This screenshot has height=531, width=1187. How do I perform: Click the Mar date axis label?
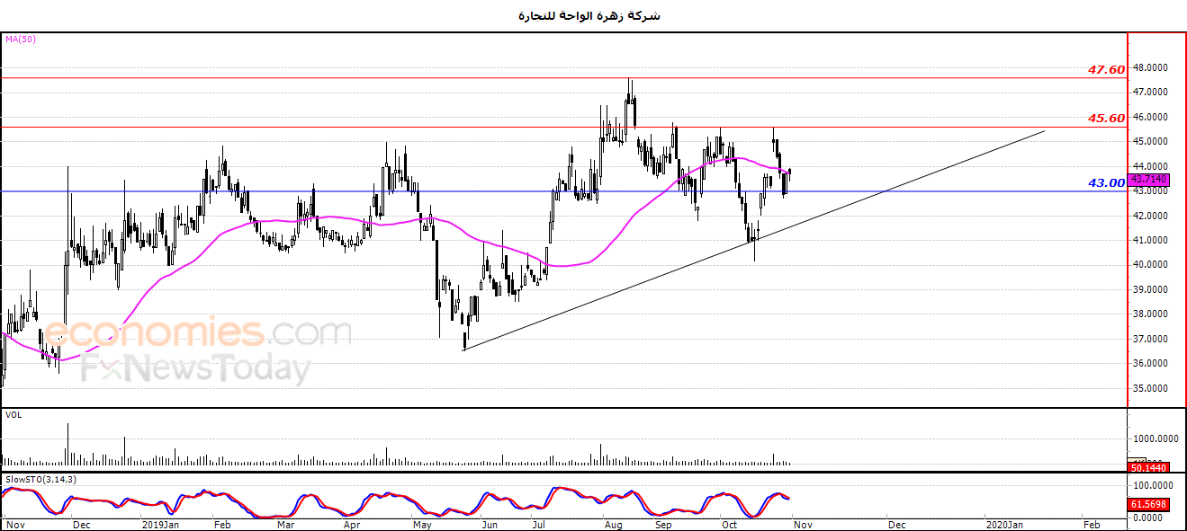tap(284, 523)
